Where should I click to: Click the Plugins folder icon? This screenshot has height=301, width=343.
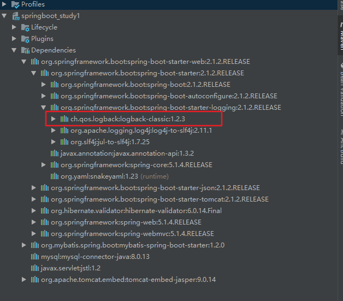(x=25, y=39)
